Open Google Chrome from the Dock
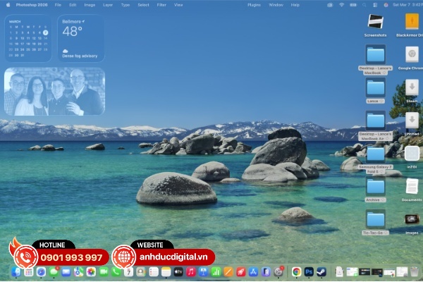This screenshot has width=423, height=282. pos(296,272)
